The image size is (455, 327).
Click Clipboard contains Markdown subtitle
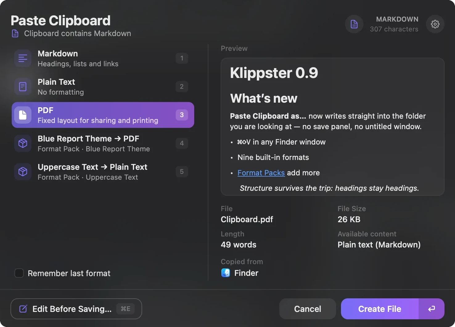[x=78, y=33]
